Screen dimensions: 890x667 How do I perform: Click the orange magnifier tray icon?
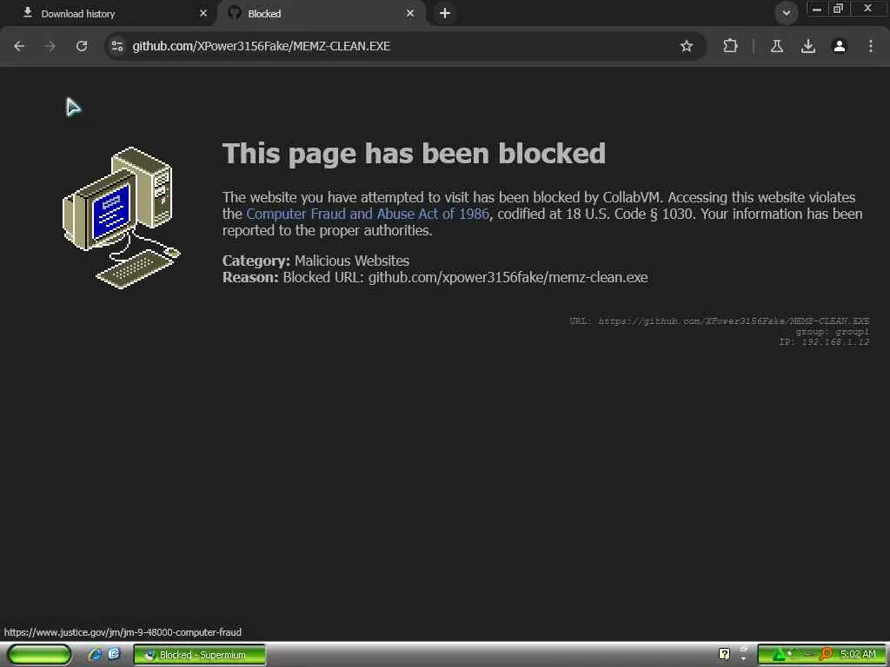coord(826,655)
